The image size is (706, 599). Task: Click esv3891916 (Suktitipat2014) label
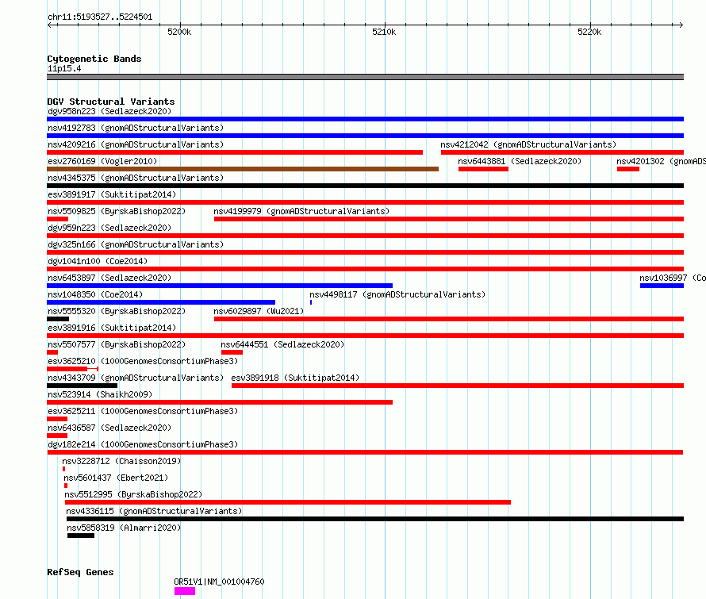coord(112,328)
